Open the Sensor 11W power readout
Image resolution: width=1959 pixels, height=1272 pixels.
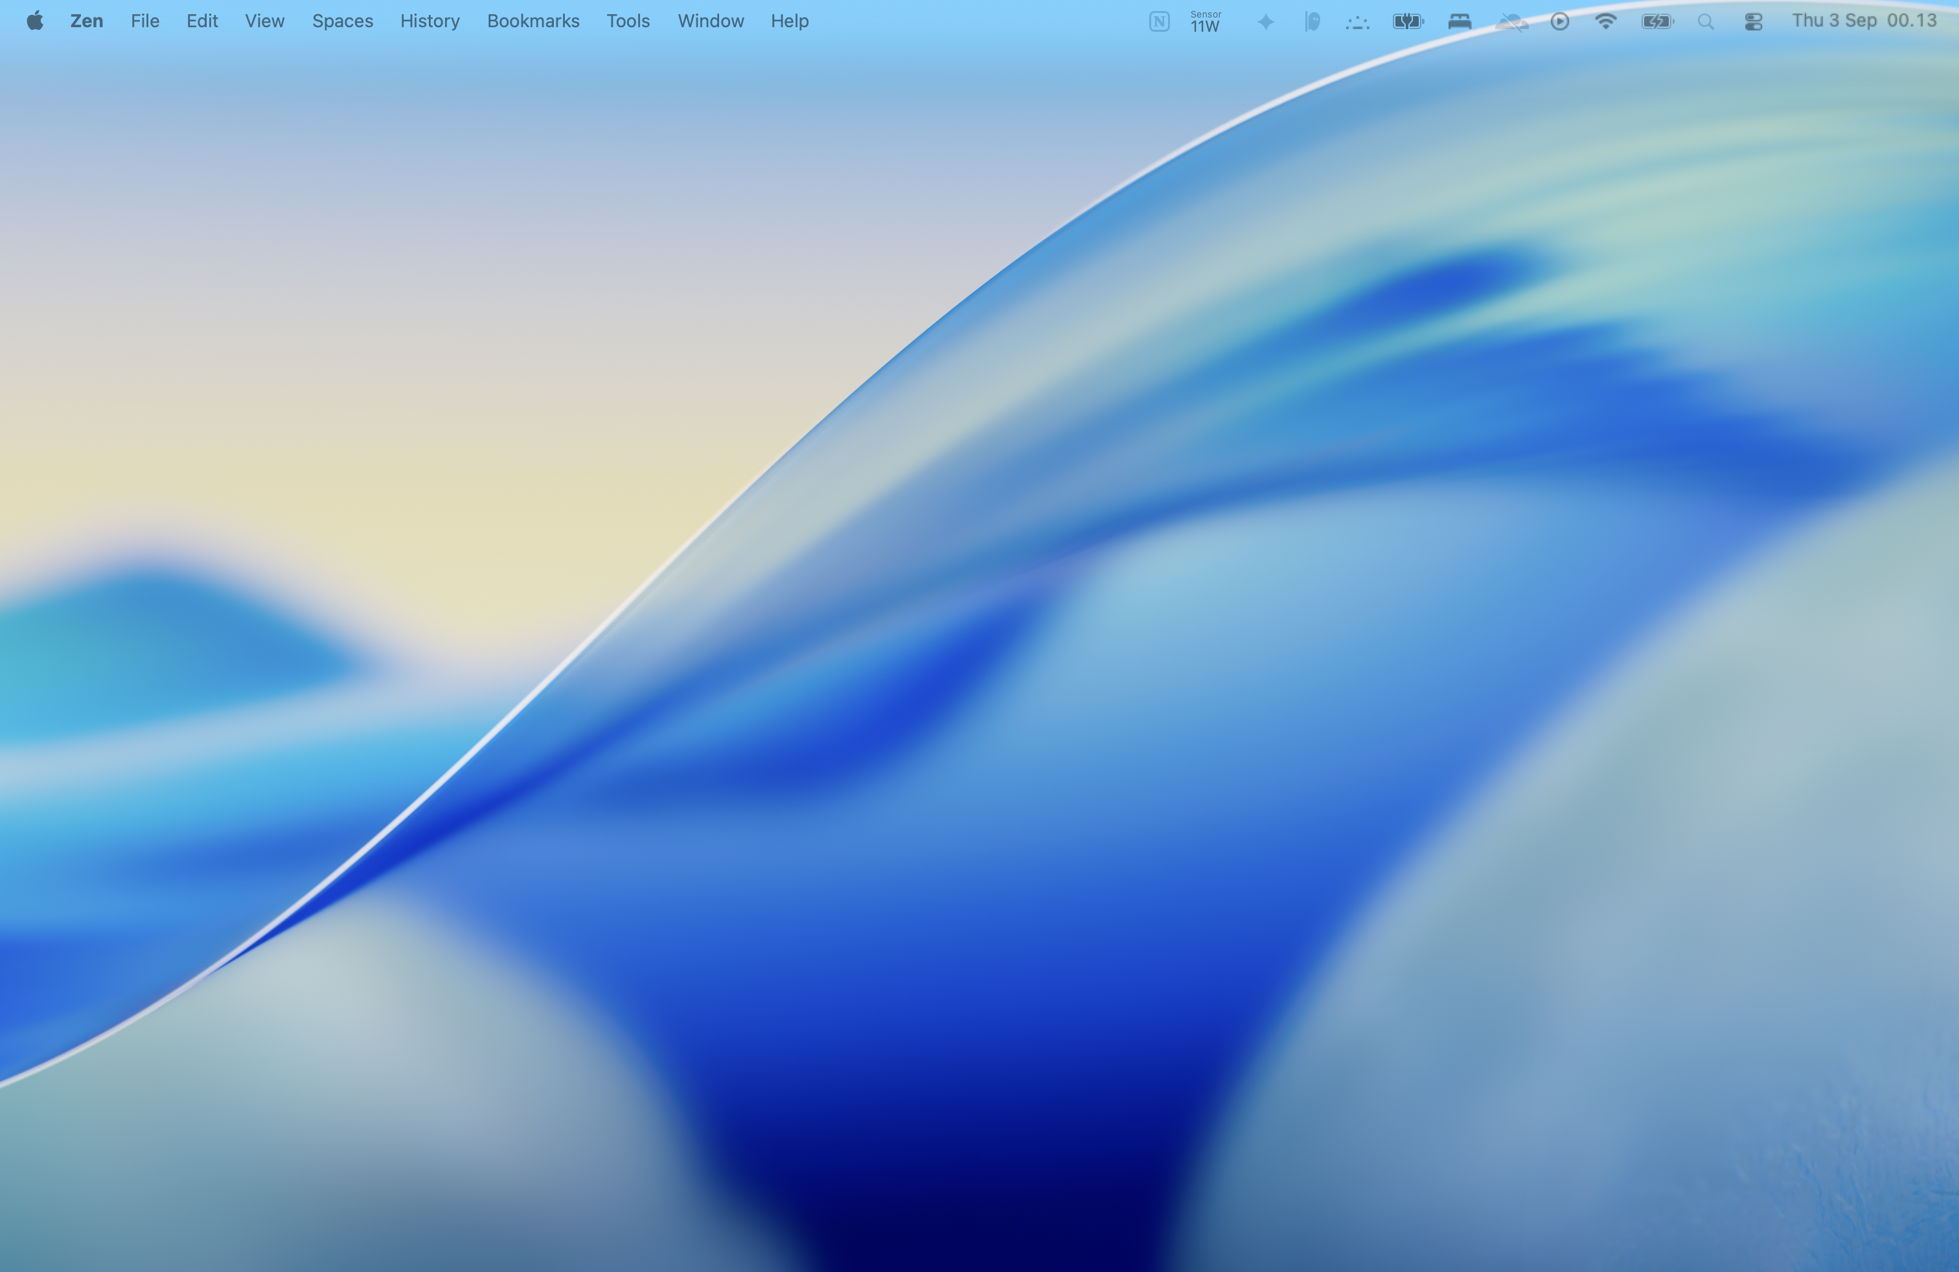[1205, 21]
